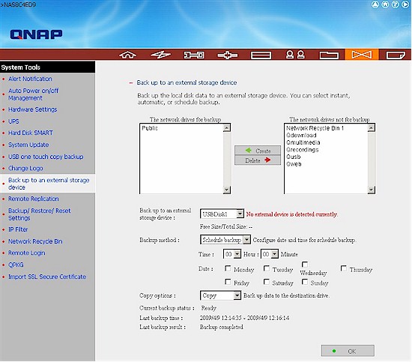Click the OK button

click(x=348, y=351)
